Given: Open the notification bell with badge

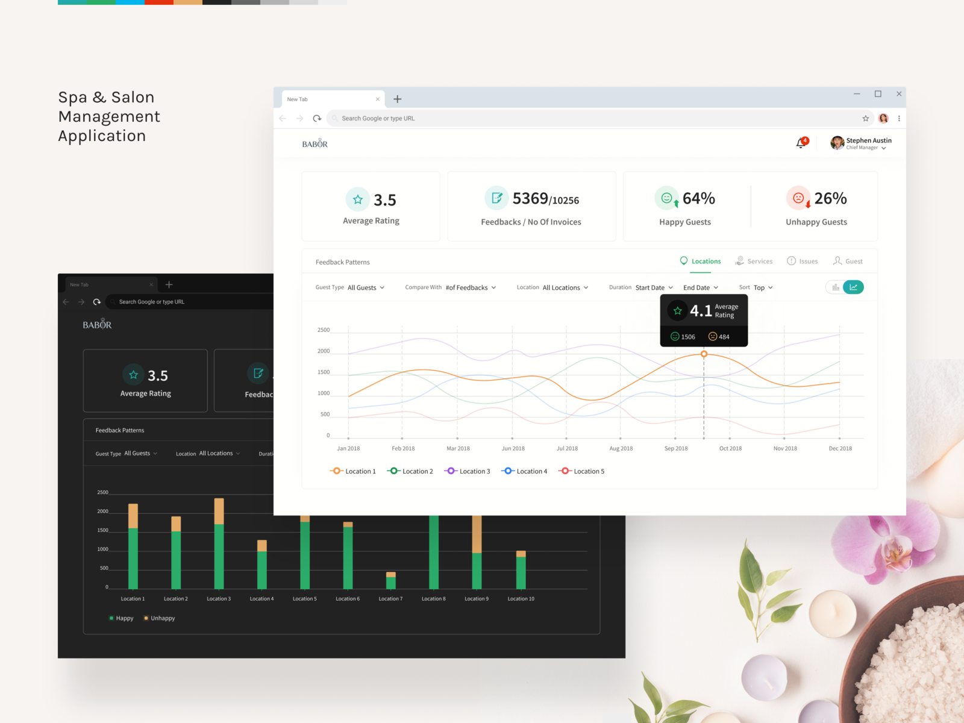Looking at the screenshot, I should tap(800, 143).
